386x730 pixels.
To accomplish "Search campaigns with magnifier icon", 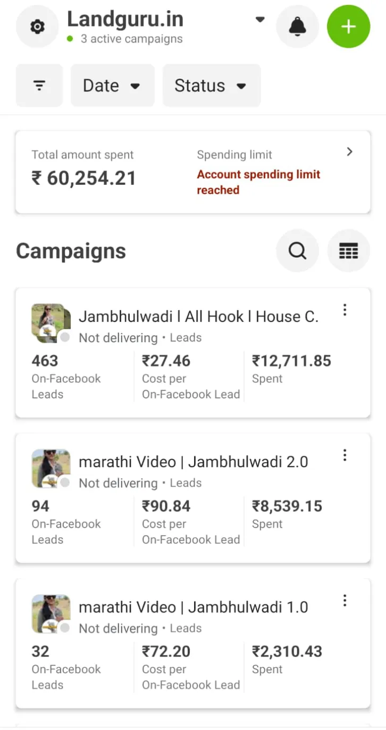I will coord(297,251).
